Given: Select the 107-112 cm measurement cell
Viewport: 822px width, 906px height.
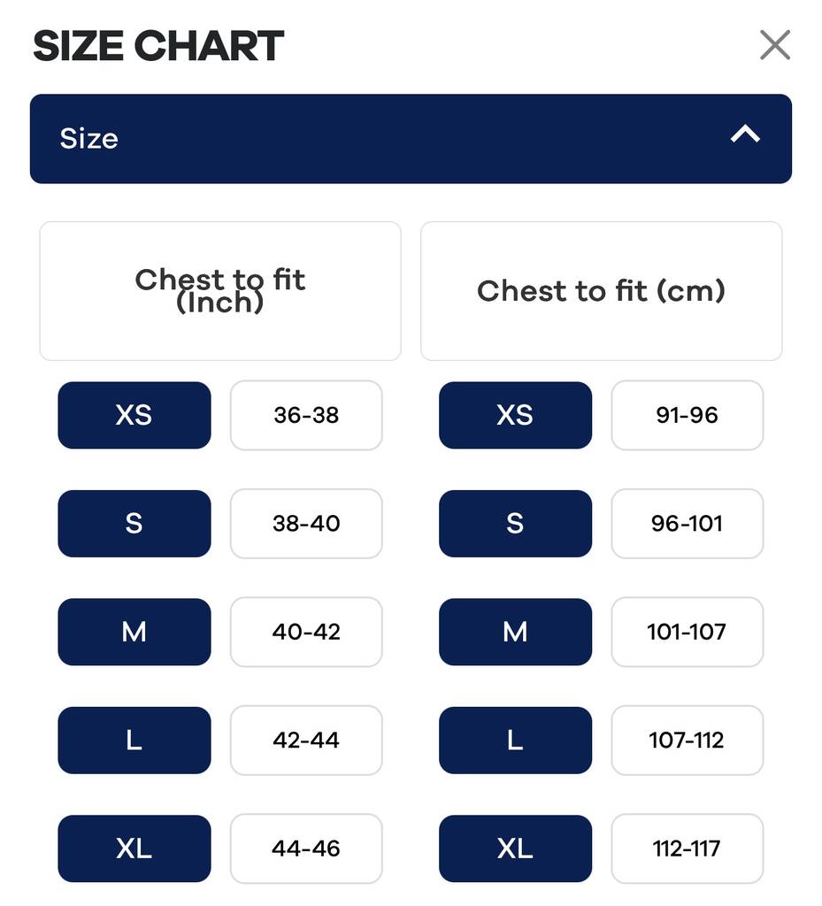Looking at the screenshot, I should pyautogui.click(x=687, y=740).
